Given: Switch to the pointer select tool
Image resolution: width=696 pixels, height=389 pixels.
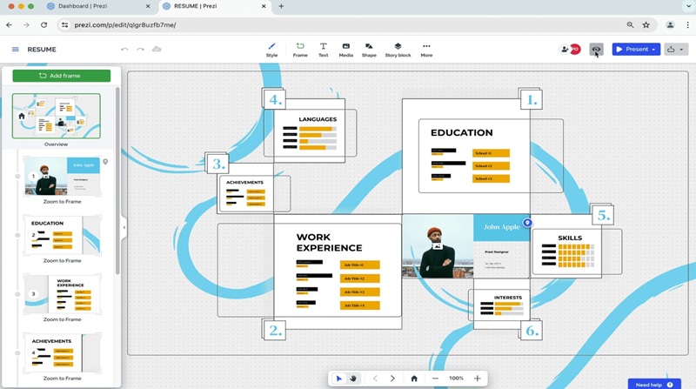Looking at the screenshot, I should (x=339, y=379).
